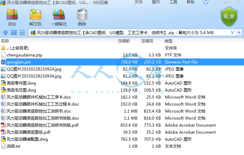Click PDF icon of 风力驱动器底座图纸.pdf
244x155 pixels.
(x=3, y=132)
